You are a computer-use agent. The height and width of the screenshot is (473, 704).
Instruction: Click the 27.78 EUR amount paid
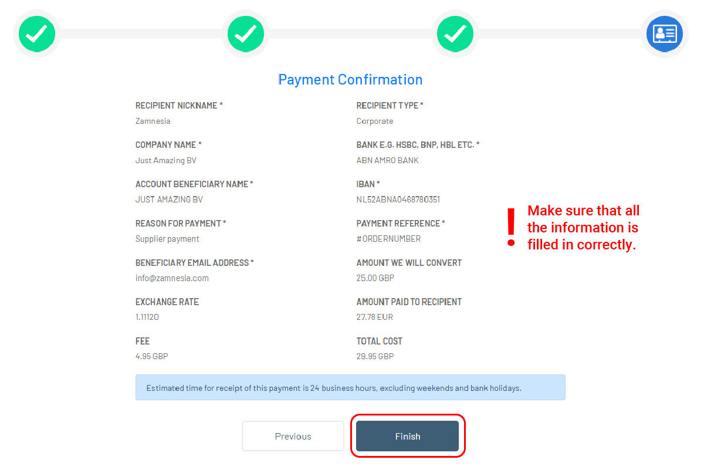(x=374, y=317)
